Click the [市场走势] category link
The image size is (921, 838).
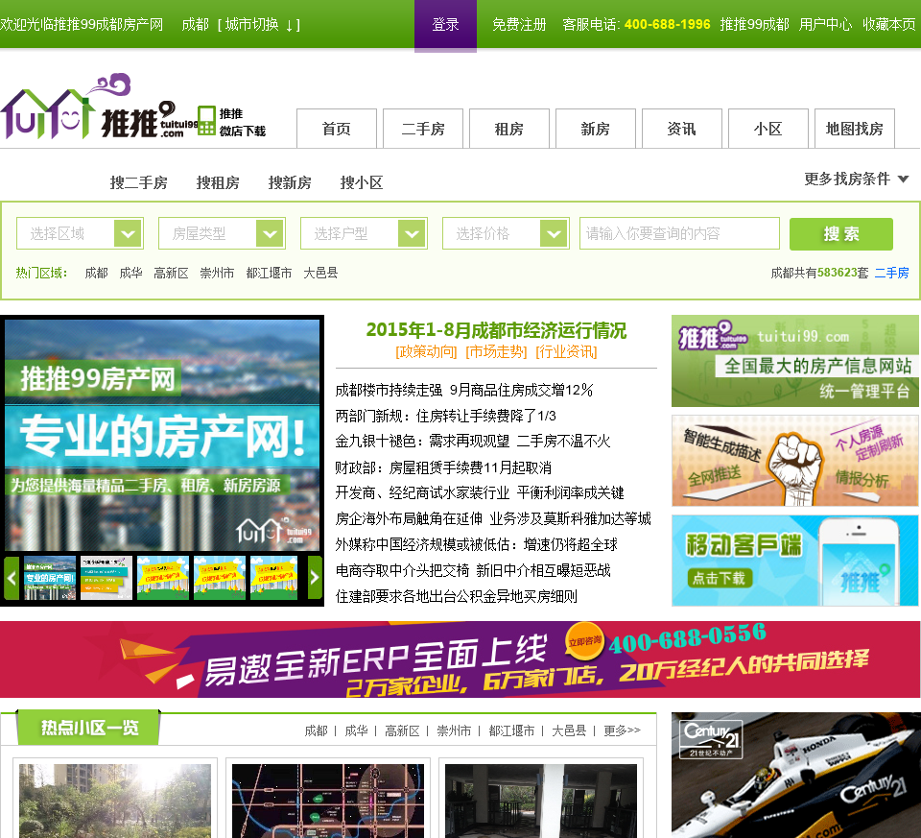tap(496, 352)
